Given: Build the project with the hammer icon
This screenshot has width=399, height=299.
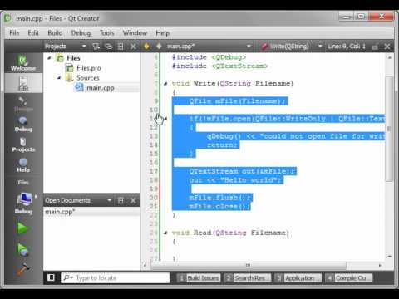Looking at the screenshot, I should [x=23, y=269].
